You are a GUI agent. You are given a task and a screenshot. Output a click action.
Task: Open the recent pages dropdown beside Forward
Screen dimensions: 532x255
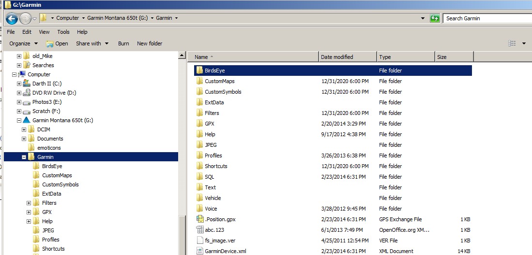click(34, 18)
